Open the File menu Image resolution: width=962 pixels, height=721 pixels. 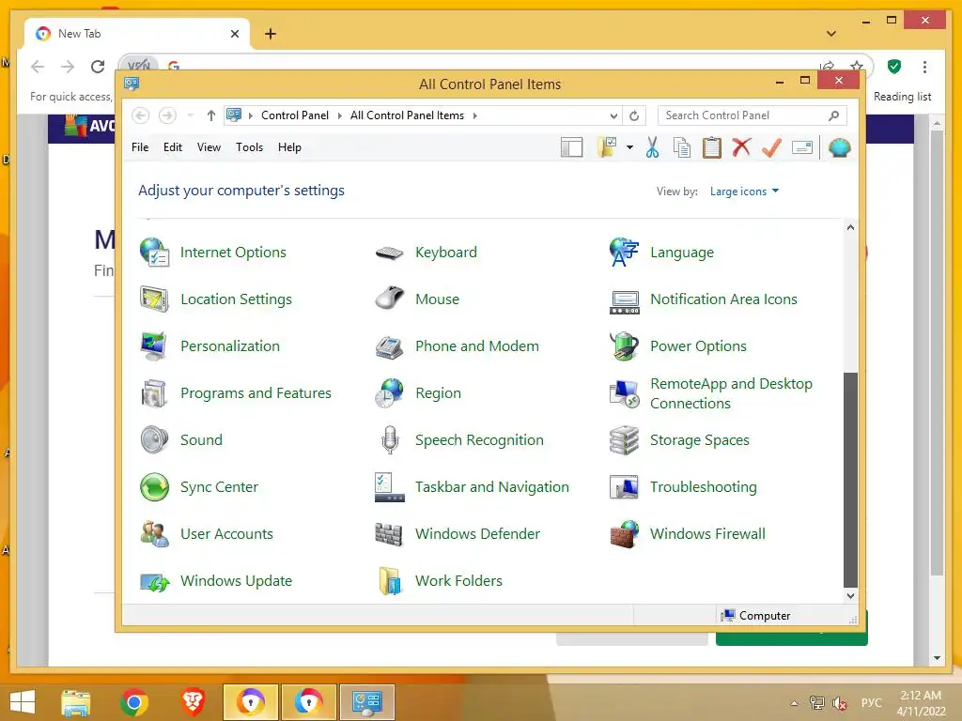140,147
